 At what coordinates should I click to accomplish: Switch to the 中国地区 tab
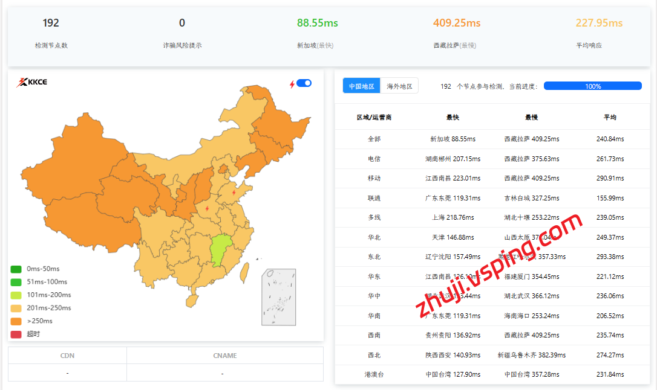[361, 86]
